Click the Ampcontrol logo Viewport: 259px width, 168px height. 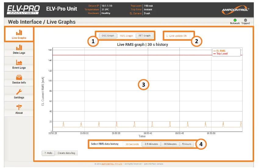click(235, 10)
